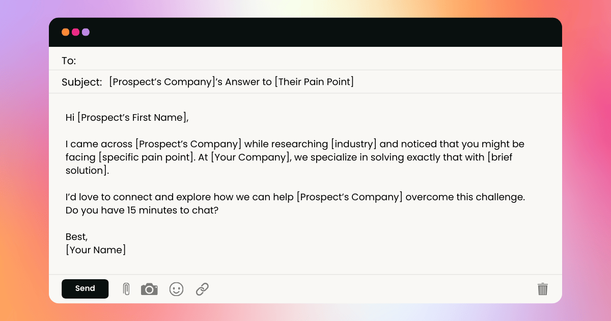Click the paperclip attach file icon

126,289
